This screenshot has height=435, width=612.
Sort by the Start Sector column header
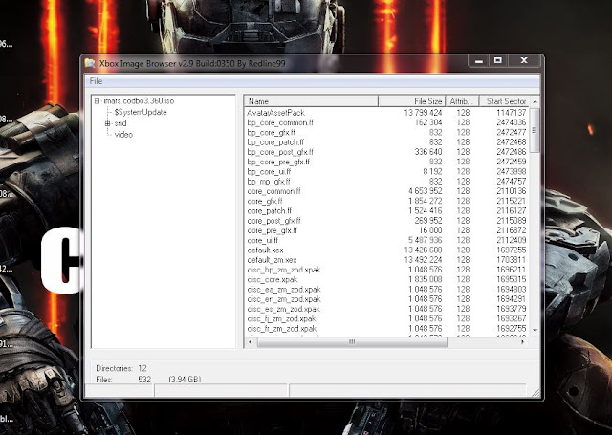coord(504,101)
